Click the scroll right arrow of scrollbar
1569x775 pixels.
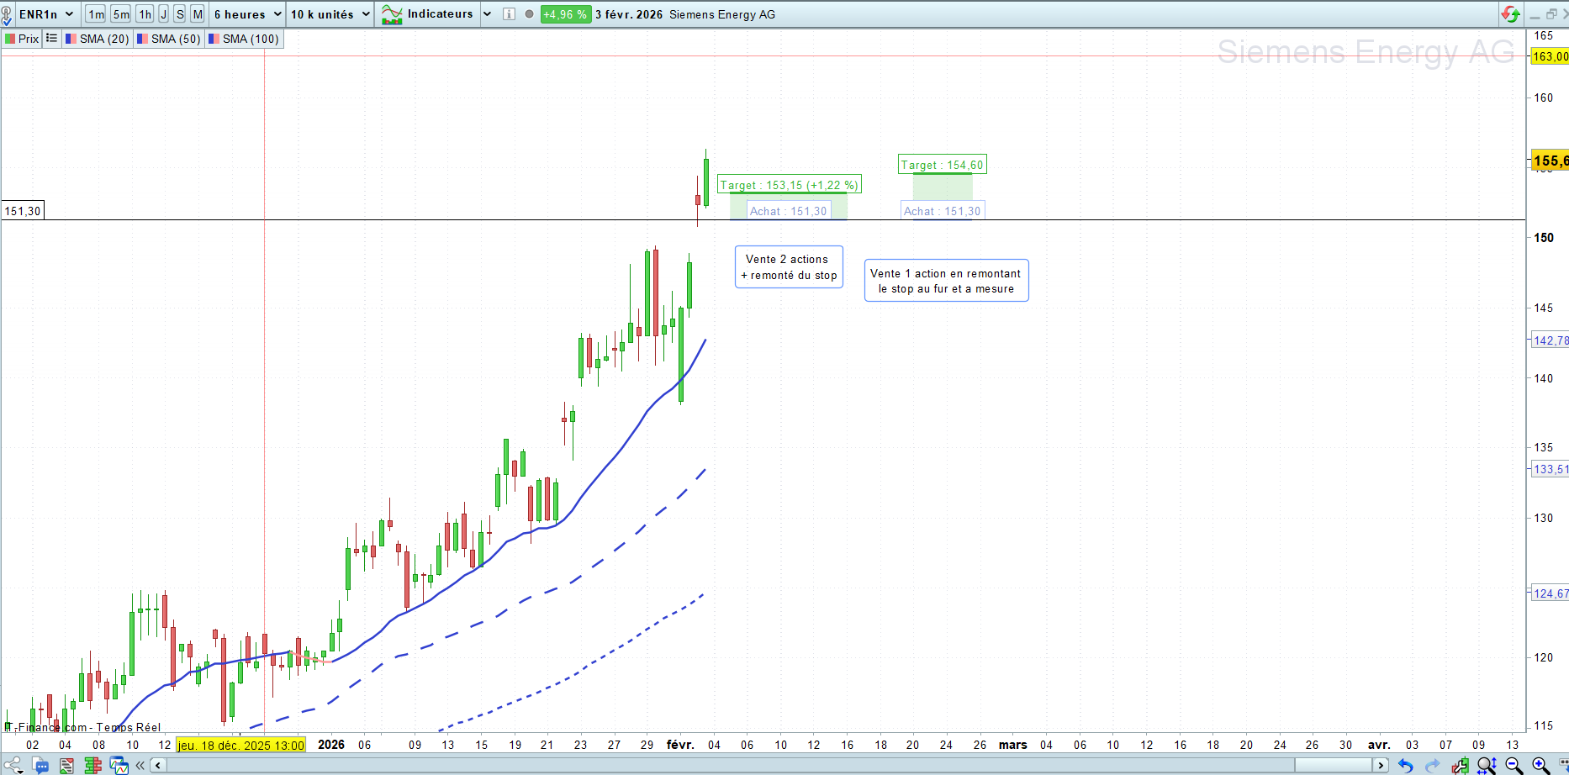[1380, 765]
